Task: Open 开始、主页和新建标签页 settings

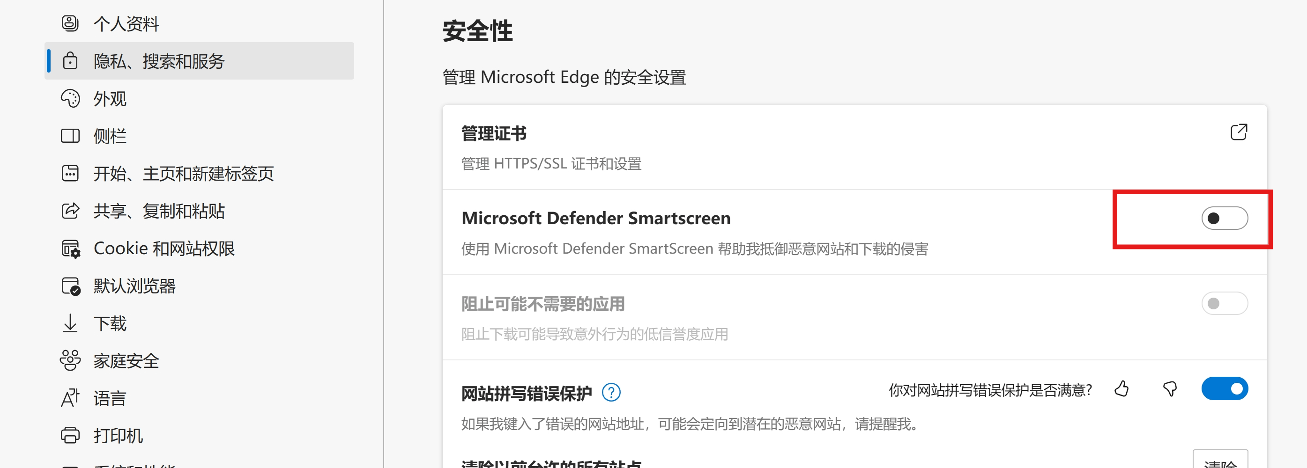Action: pos(200,174)
